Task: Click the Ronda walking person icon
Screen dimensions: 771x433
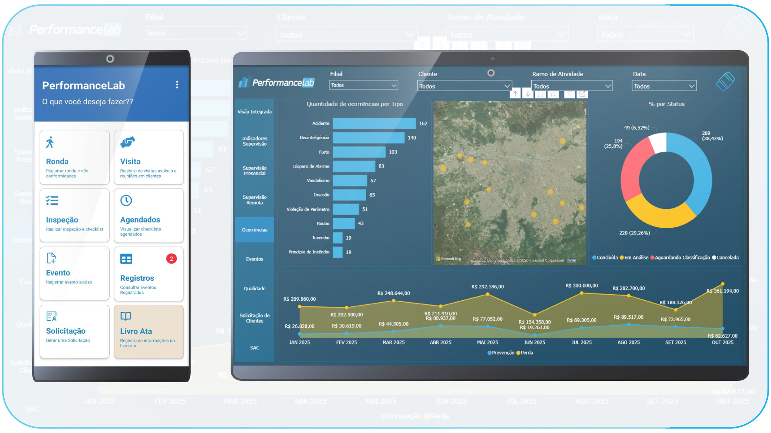Action: coord(50,142)
